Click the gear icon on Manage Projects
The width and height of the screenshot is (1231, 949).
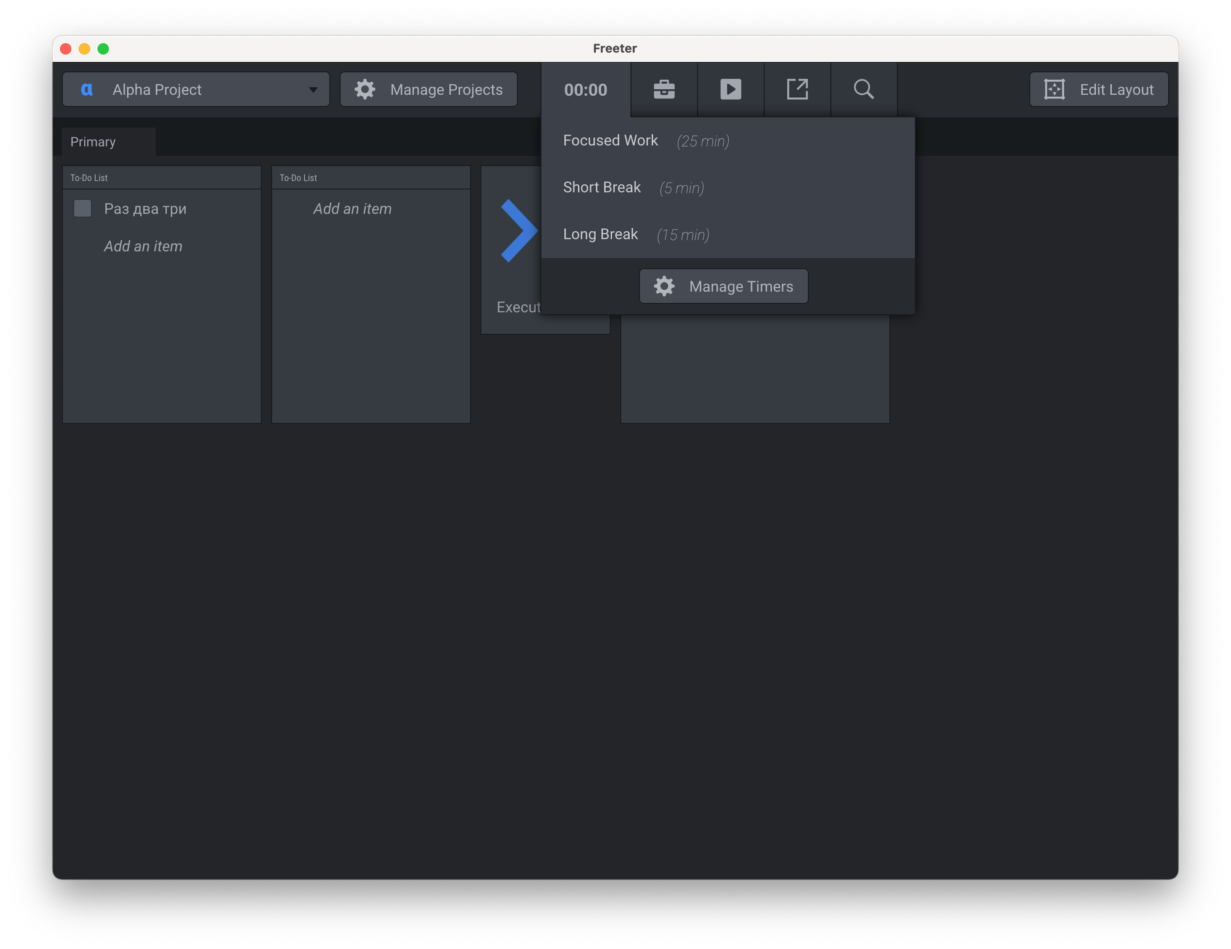(x=365, y=90)
